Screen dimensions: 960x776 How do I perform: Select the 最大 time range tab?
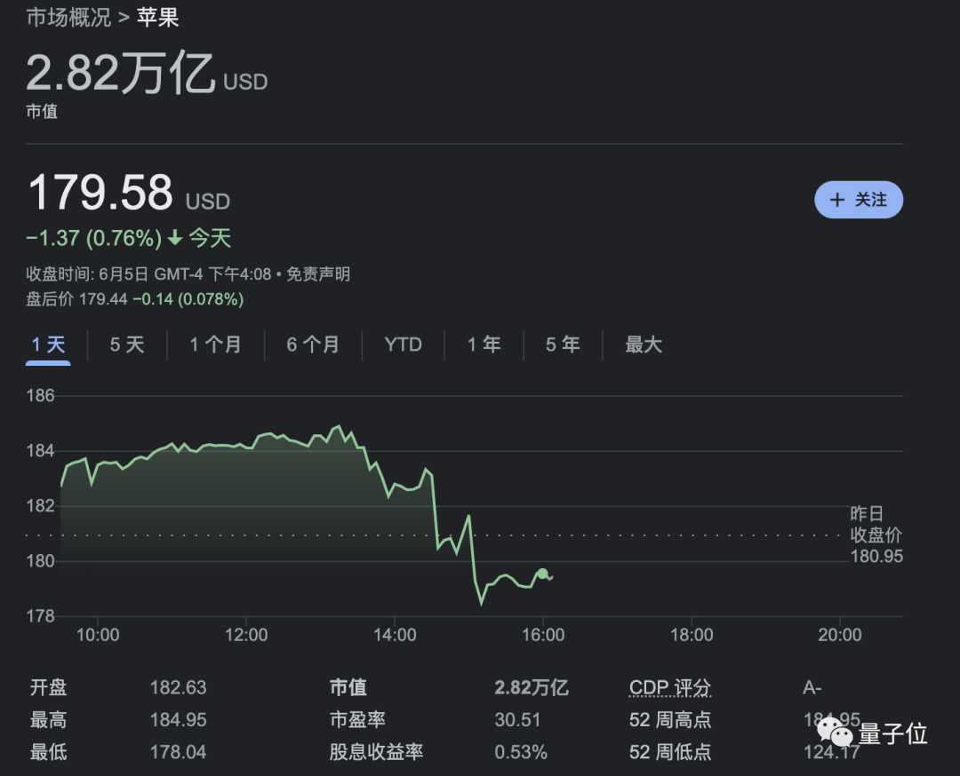(x=643, y=344)
